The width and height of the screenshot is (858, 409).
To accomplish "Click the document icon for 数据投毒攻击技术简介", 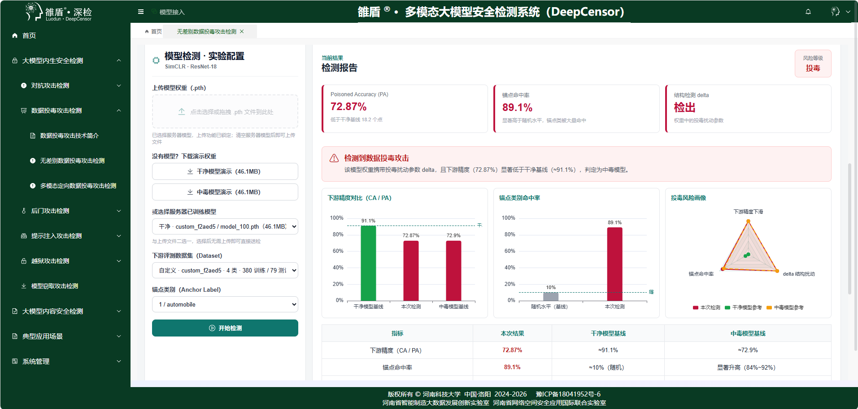I will [33, 136].
